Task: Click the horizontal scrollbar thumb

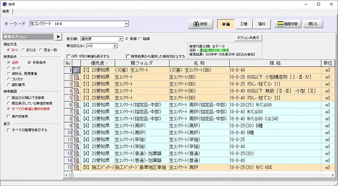Action: pos(71,175)
